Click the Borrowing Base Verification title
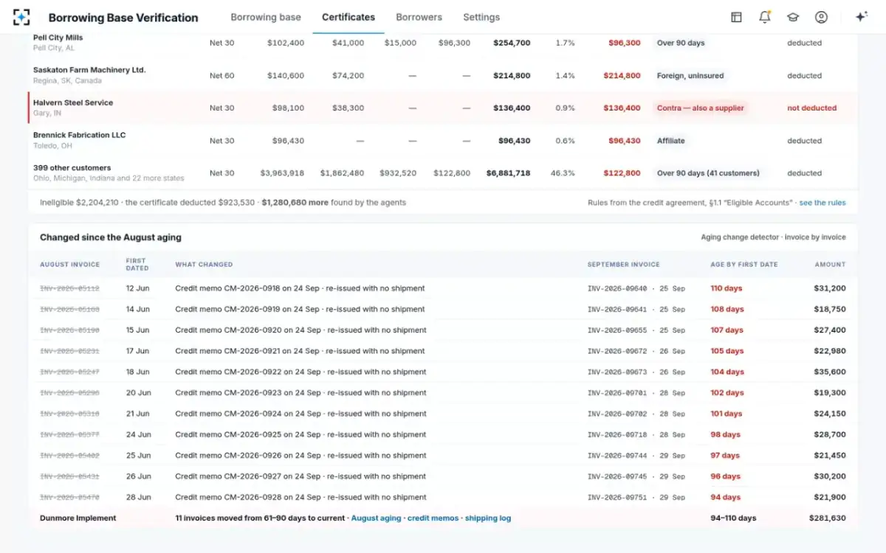The width and height of the screenshot is (886, 553). pyautogui.click(x=123, y=18)
